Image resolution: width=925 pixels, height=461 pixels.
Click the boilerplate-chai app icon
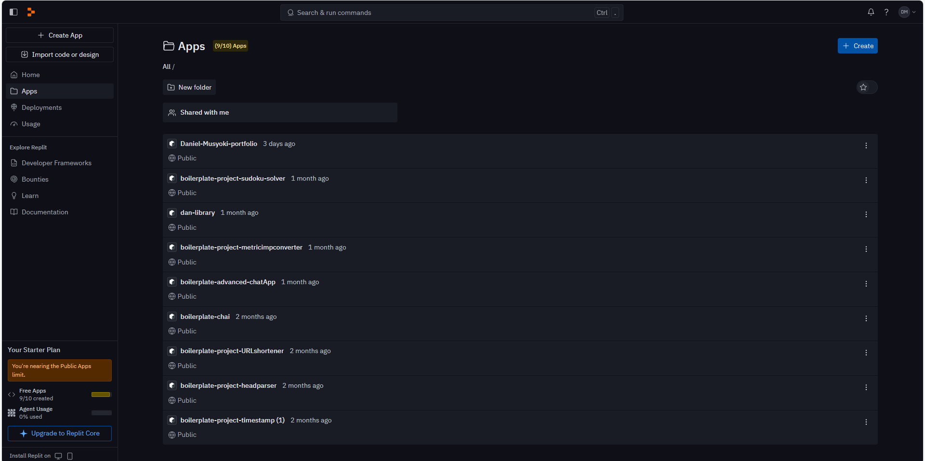tap(172, 316)
